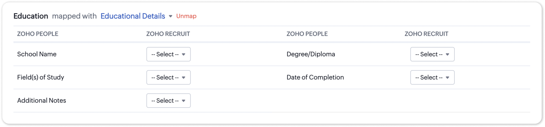This screenshot has width=545, height=127.
Task: Click the red Unmap link
Action: pos(186,16)
